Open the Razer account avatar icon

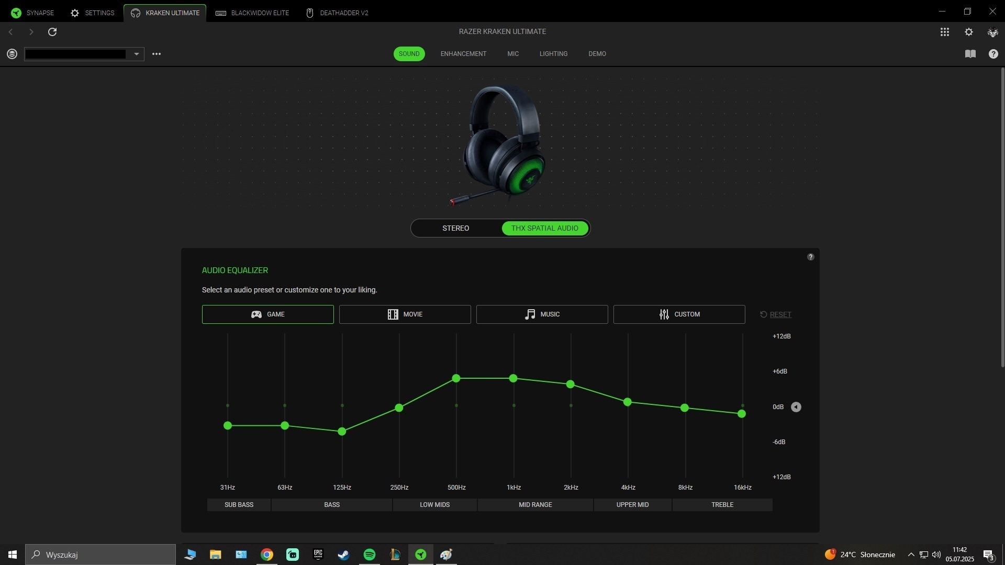tap(993, 32)
